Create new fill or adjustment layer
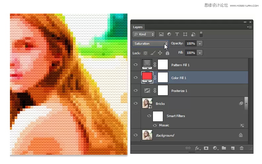262x164 pixels. (215, 148)
